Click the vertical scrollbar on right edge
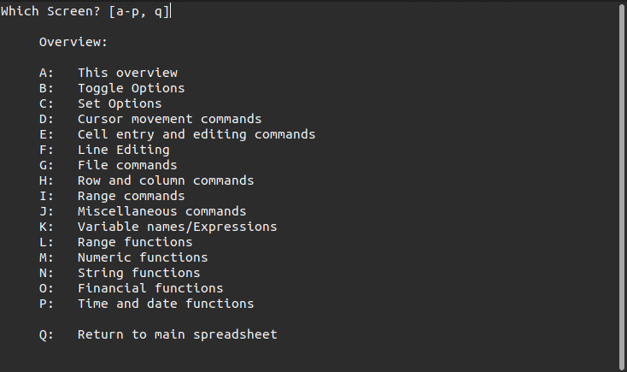 (x=622, y=186)
